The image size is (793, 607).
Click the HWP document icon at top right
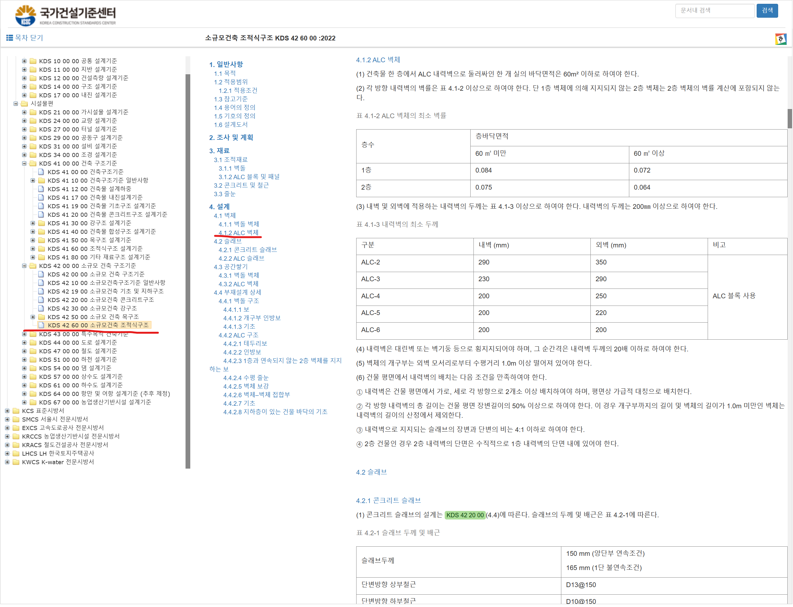[x=780, y=39]
